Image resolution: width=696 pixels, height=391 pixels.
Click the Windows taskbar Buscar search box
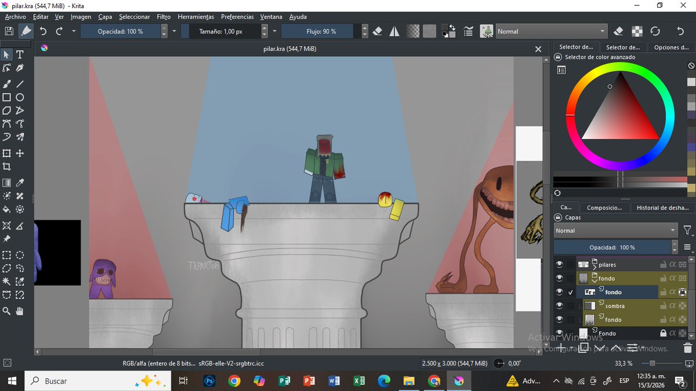99,381
